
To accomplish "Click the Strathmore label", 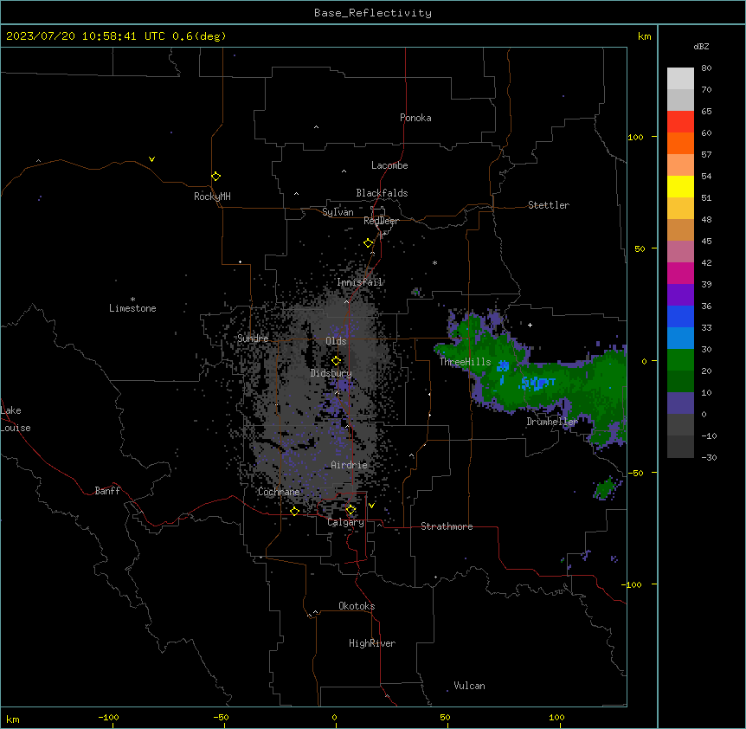I will pyautogui.click(x=447, y=526).
